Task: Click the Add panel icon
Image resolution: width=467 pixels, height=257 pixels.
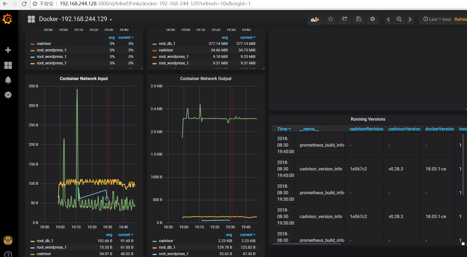Action: [315, 19]
